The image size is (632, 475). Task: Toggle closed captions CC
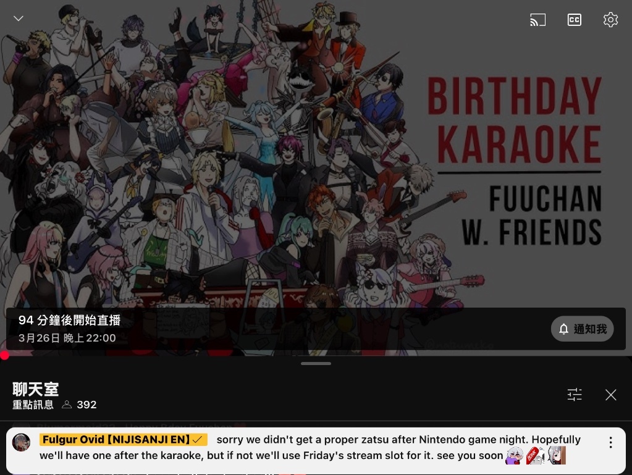tap(575, 20)
